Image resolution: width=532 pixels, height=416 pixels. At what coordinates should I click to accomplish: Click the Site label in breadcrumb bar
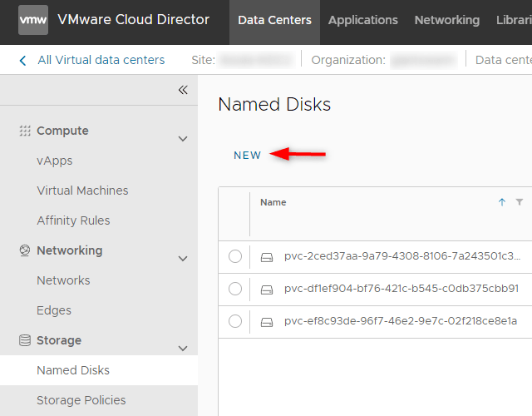click(203, 60)
